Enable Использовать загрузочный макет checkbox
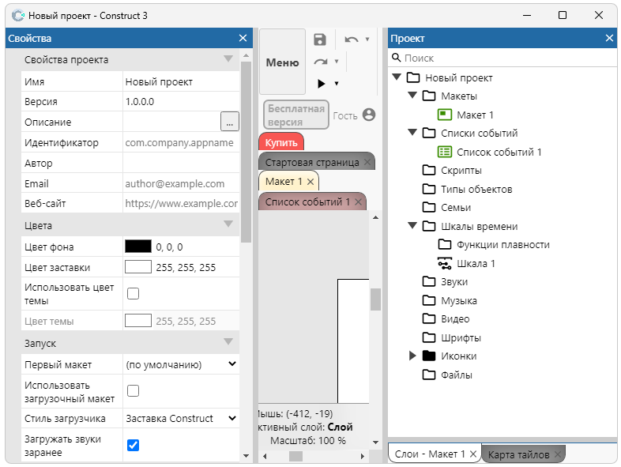Screen dimensions: 621x467 click(x=133, y=391)
